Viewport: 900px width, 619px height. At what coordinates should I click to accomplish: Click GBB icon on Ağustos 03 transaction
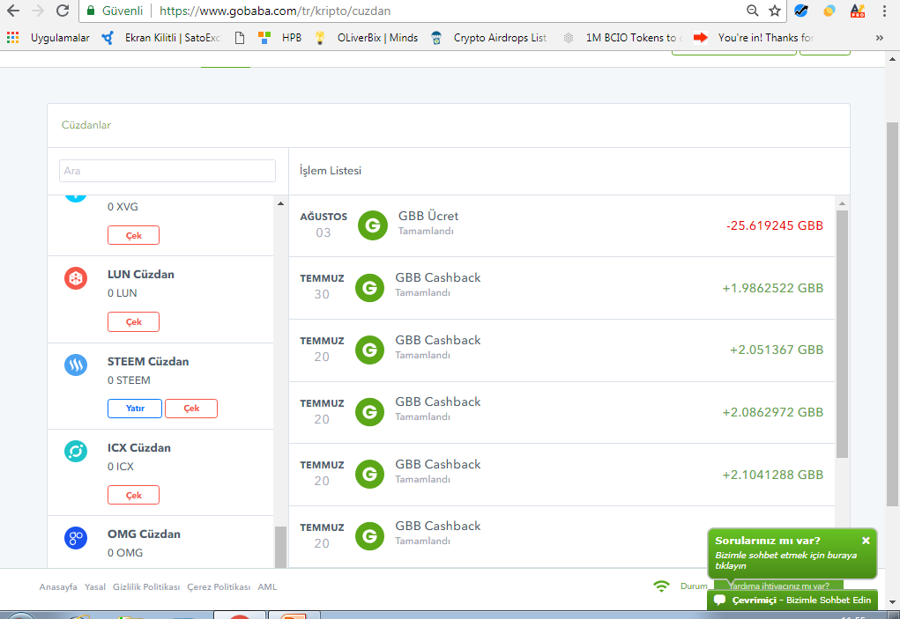pos(373,225)
